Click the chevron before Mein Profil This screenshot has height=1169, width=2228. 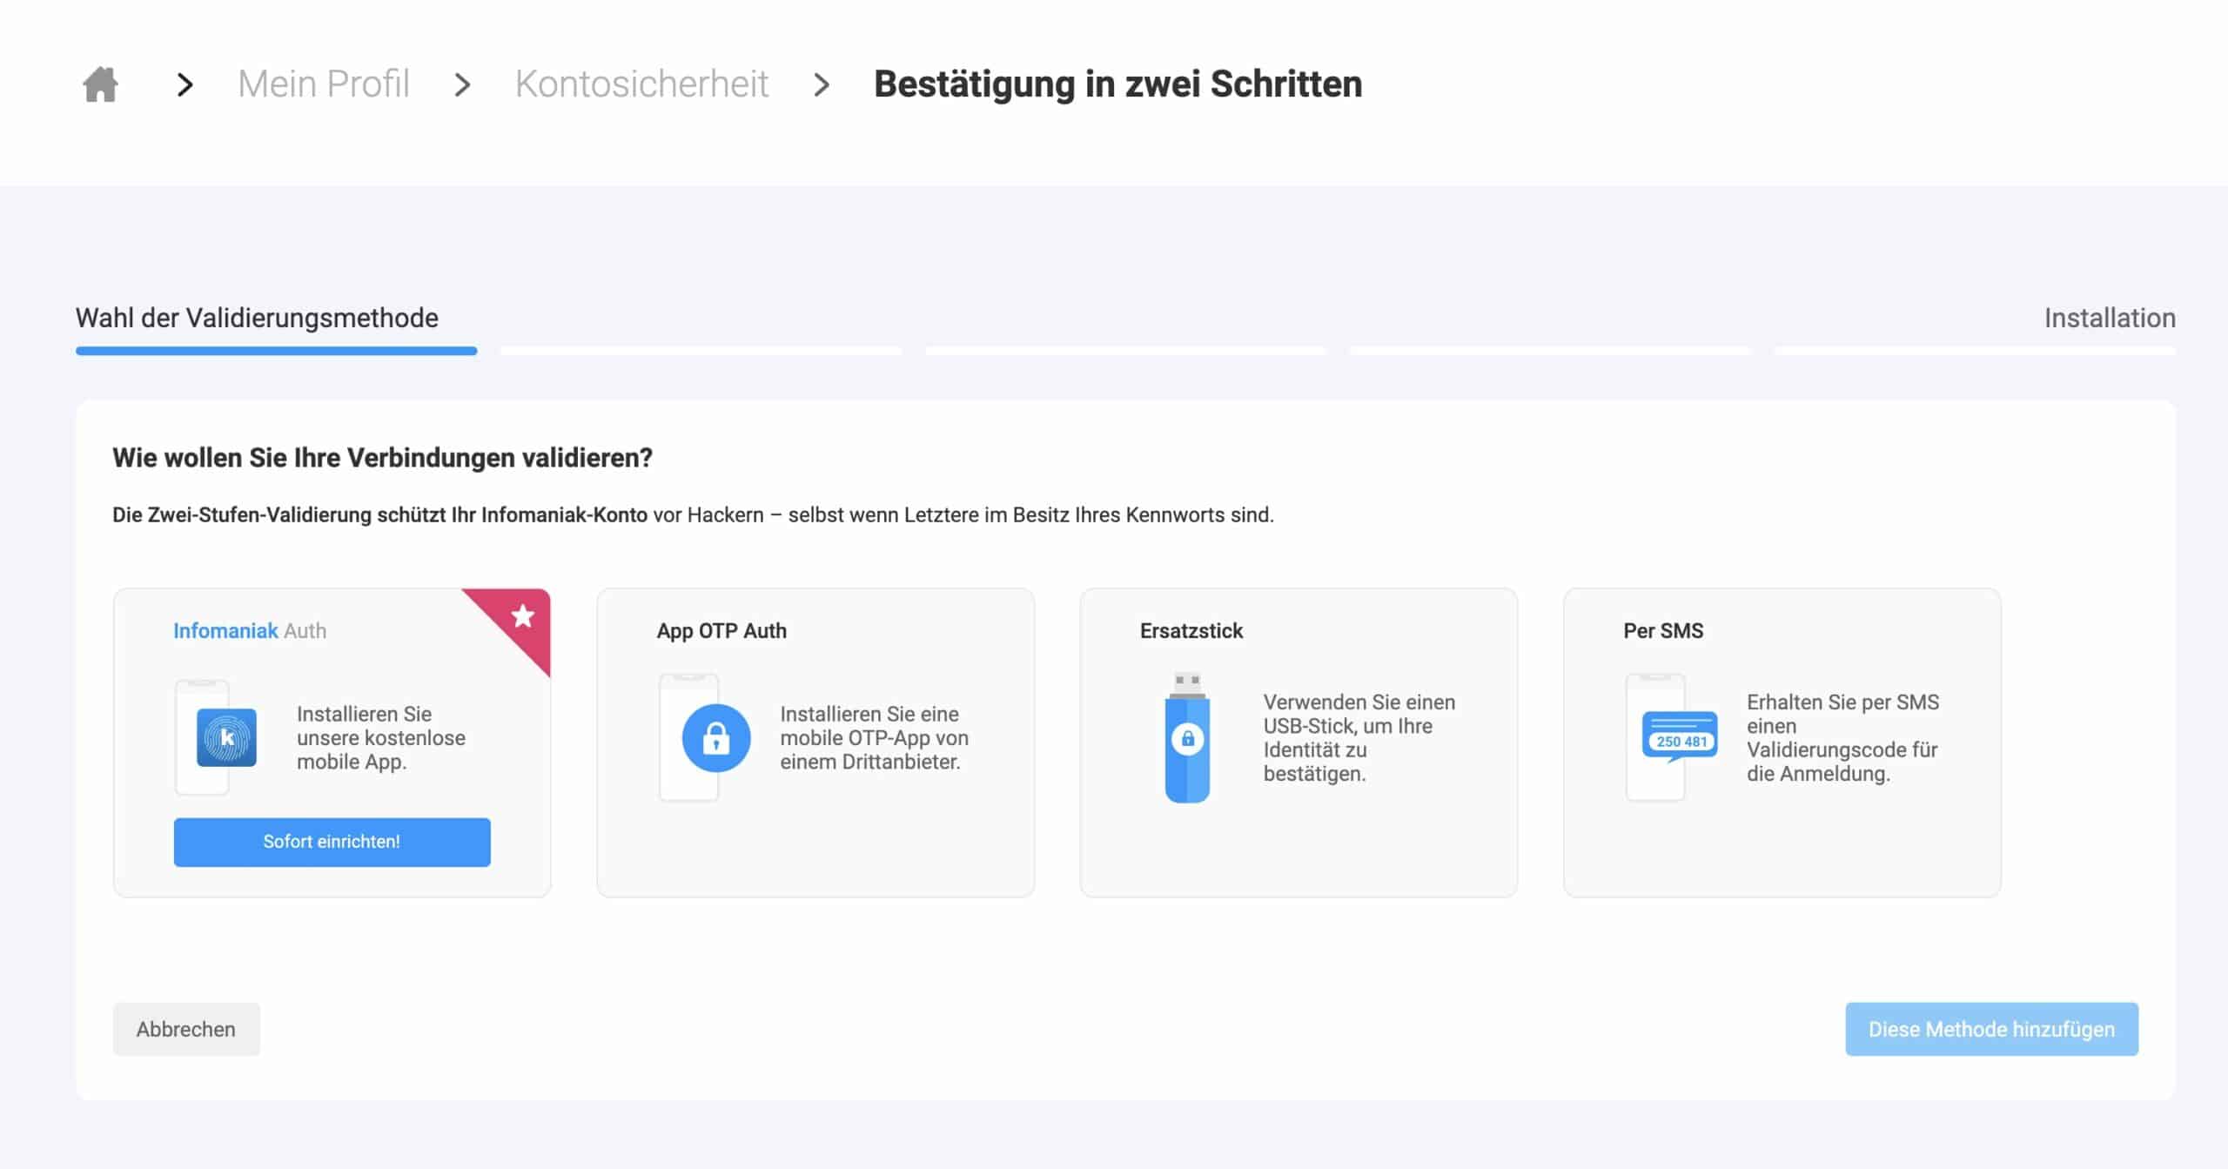184,84
